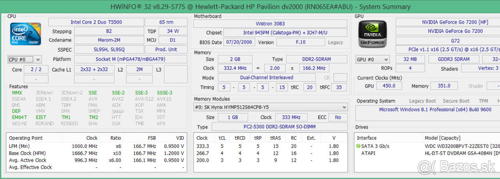Click the 65 nm process field
Image resolution: width=500 pixels, height=179 pixels.
pyautogui.click(x=167, y=22)
